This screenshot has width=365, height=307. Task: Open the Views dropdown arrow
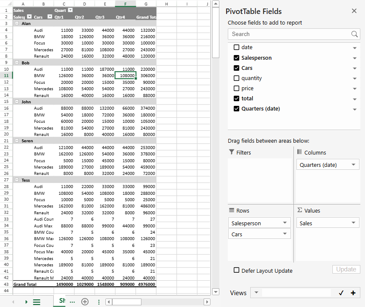pyautogui.click(x=256, y=292)
